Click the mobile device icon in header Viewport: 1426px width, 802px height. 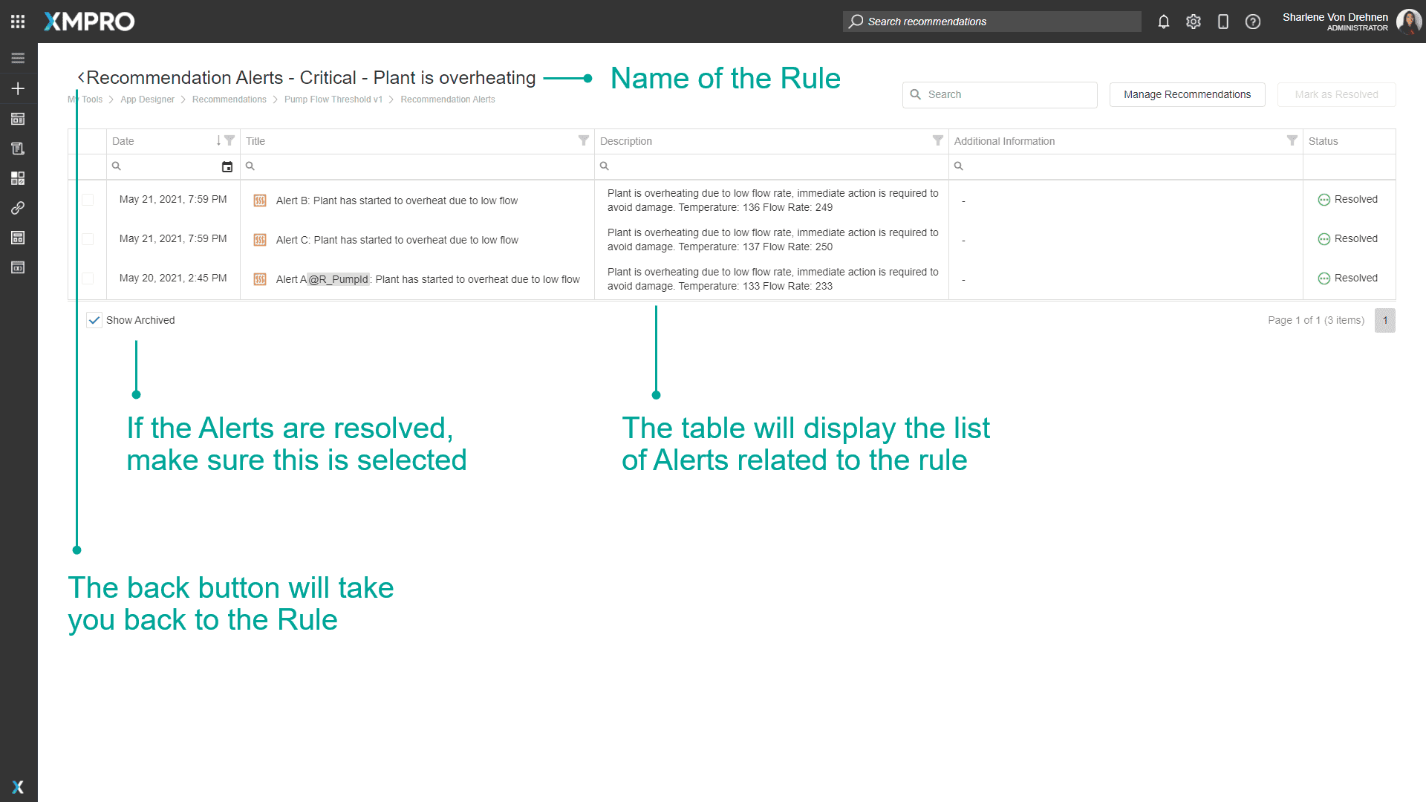tap(1223, 22)
